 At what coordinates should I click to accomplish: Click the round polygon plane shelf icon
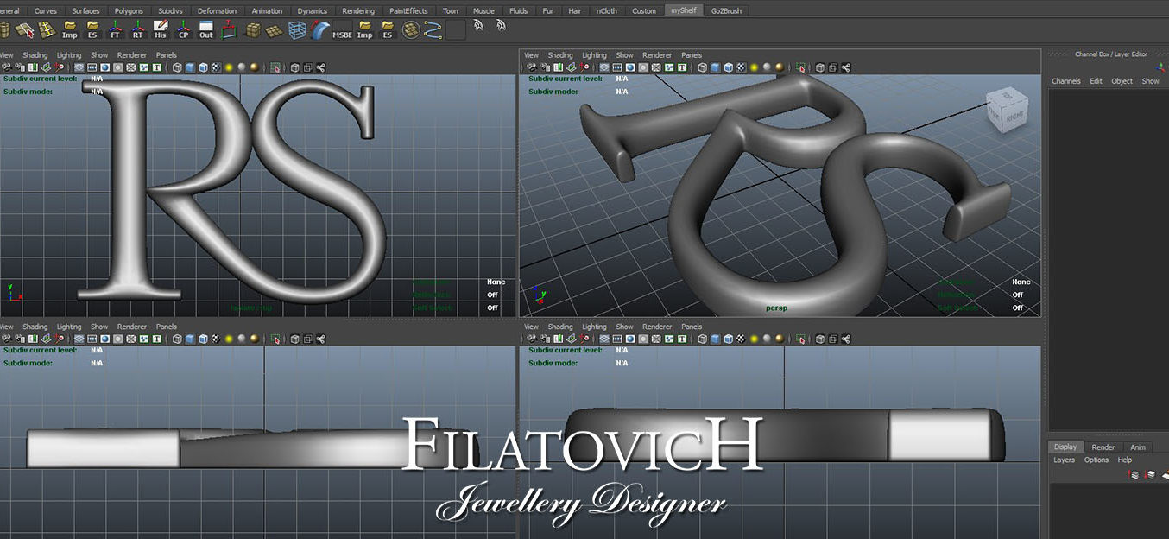(x=411, y=30)
